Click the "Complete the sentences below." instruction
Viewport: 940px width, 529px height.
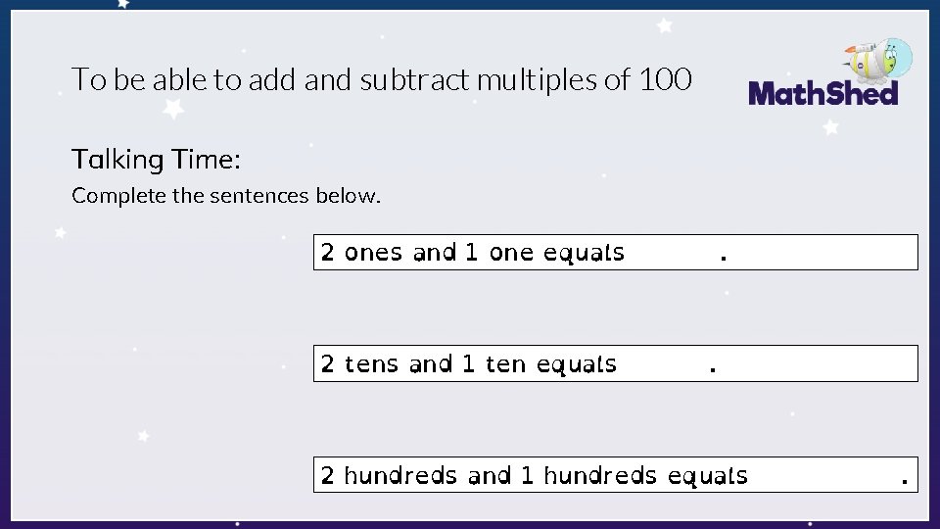[x=226, y=195]
